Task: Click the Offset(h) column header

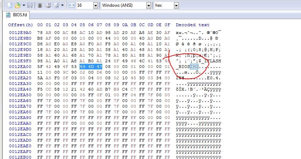Action: pos(21,25)
